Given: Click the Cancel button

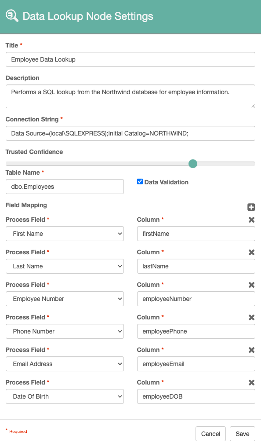Looking at the screenshot, I should pos(210,433).
